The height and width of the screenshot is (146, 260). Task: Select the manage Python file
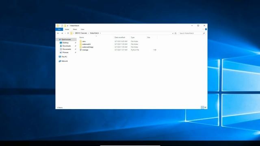tap(85, 50)
